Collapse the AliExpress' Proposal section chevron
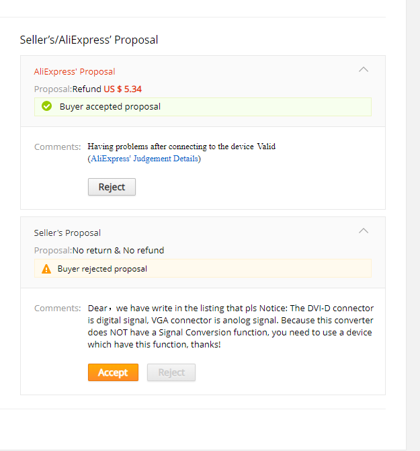The height and width of the screenshot is (451, 420). click(364, 70)
